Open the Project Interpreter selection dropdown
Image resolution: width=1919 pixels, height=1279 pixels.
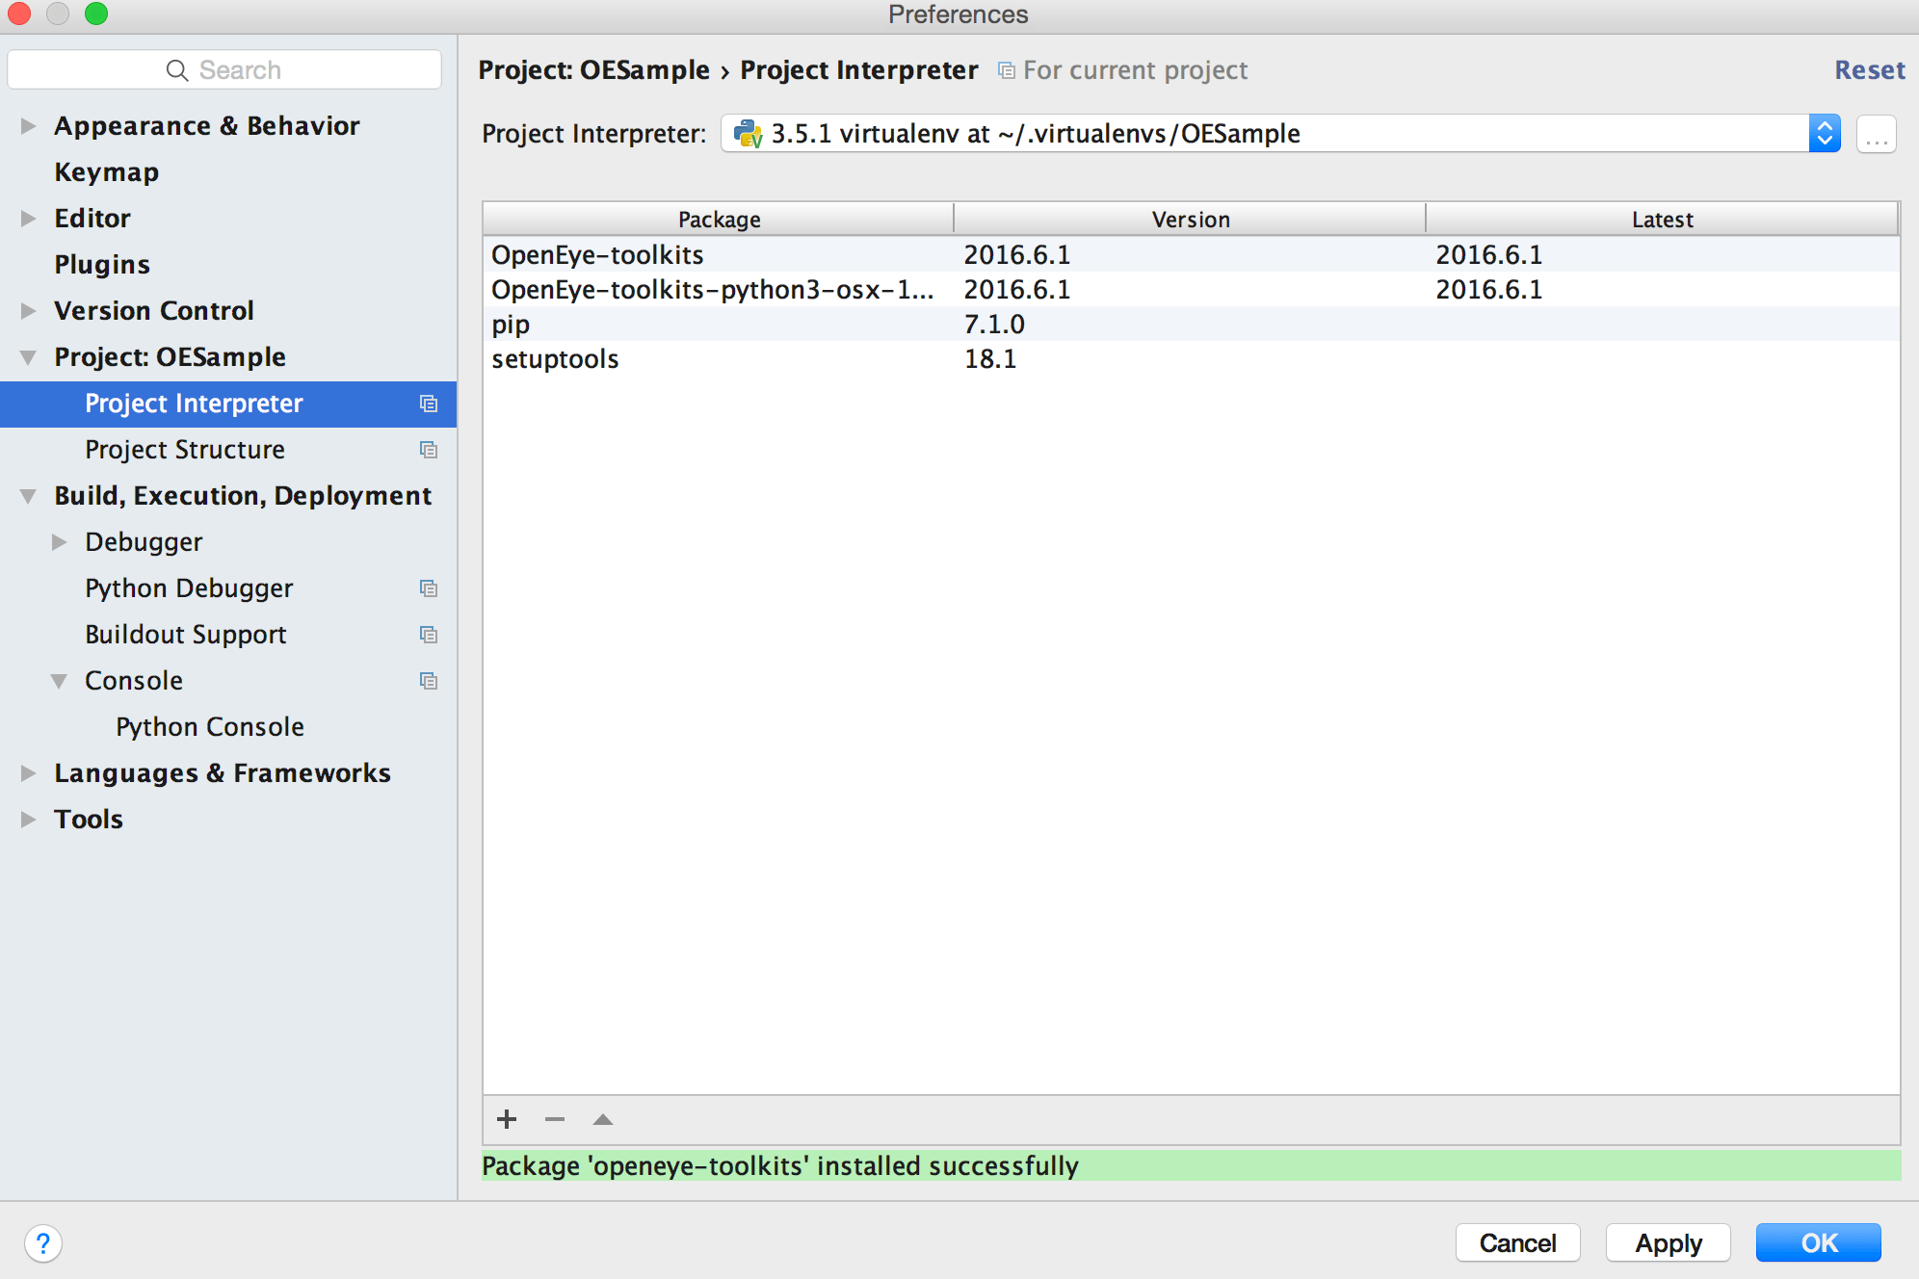pyautogui.click(x=1824, y=133)
